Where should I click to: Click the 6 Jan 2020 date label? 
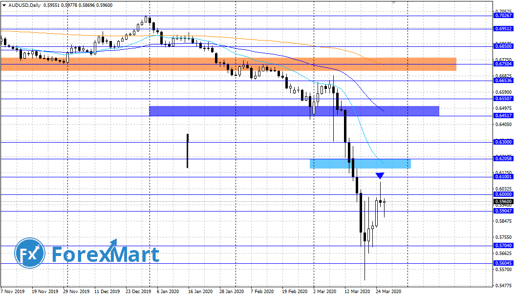coord(168,292)
